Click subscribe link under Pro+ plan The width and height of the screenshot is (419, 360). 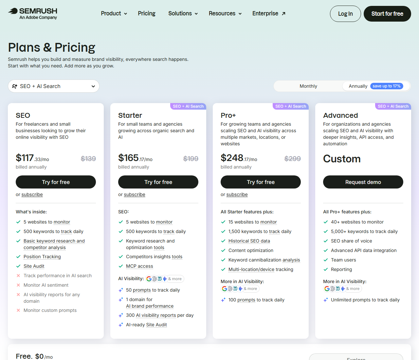point(237,194)
